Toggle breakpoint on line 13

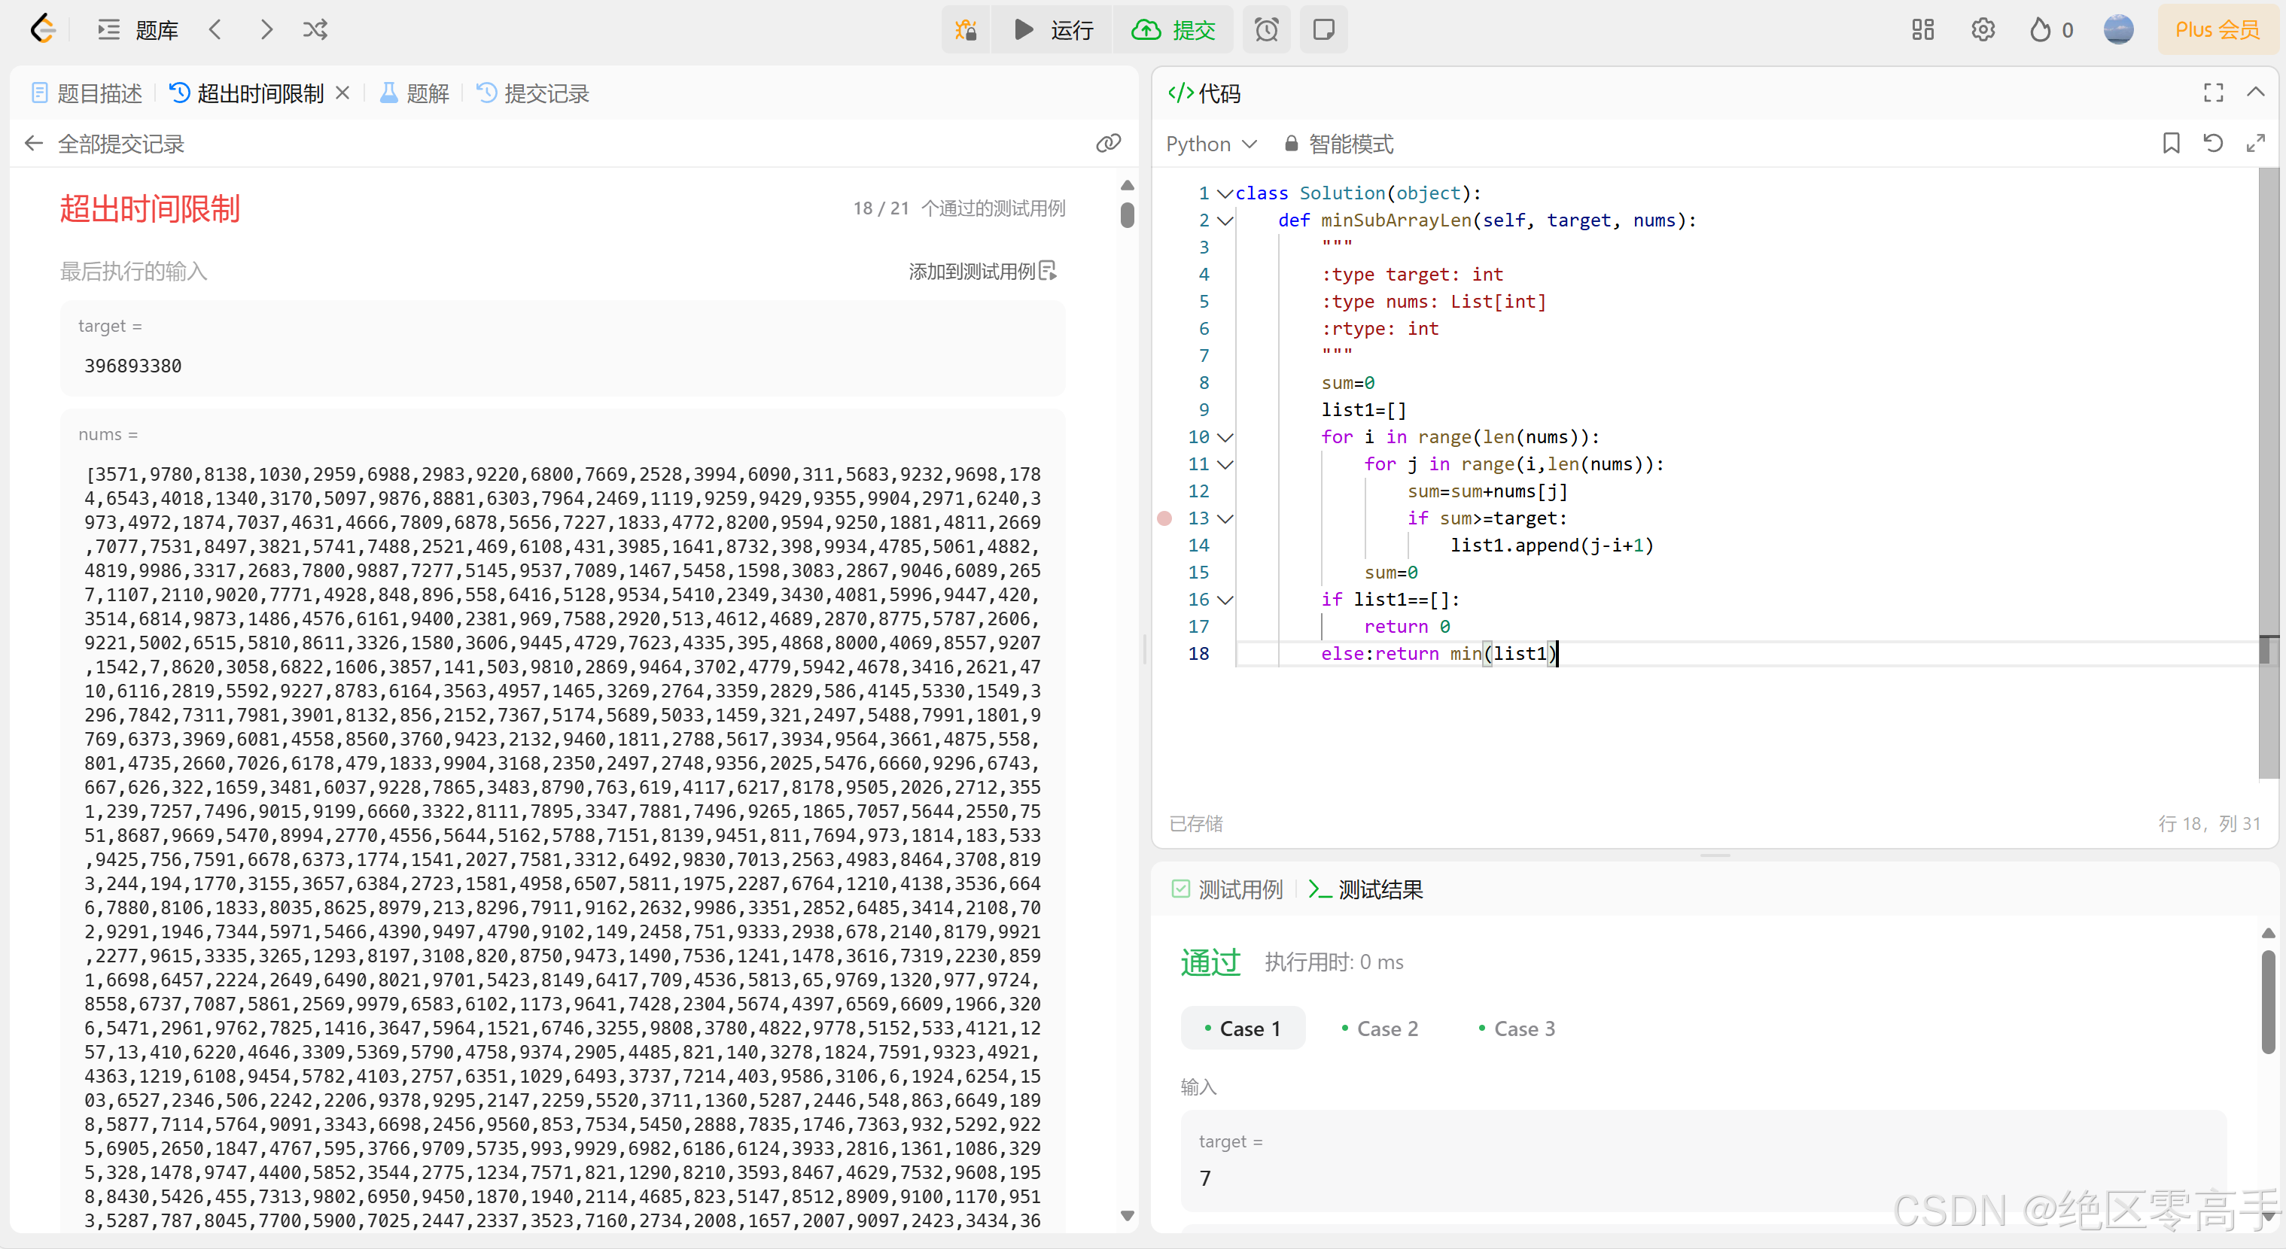pyautogui.click(x=1164, y=518)
